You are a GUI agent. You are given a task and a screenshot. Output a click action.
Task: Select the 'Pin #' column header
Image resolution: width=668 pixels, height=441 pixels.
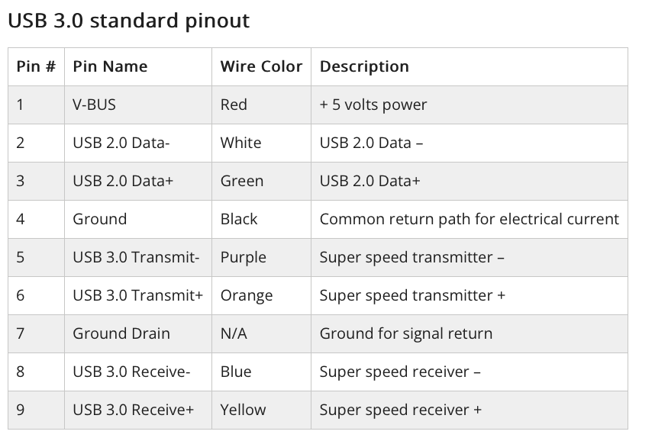[36, 67]
